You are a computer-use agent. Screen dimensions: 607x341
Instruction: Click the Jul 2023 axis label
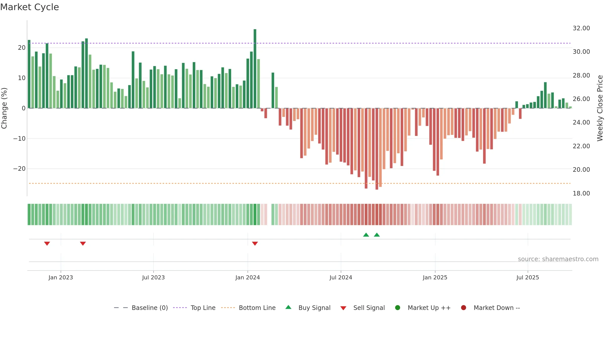click(x=154, y=277)
